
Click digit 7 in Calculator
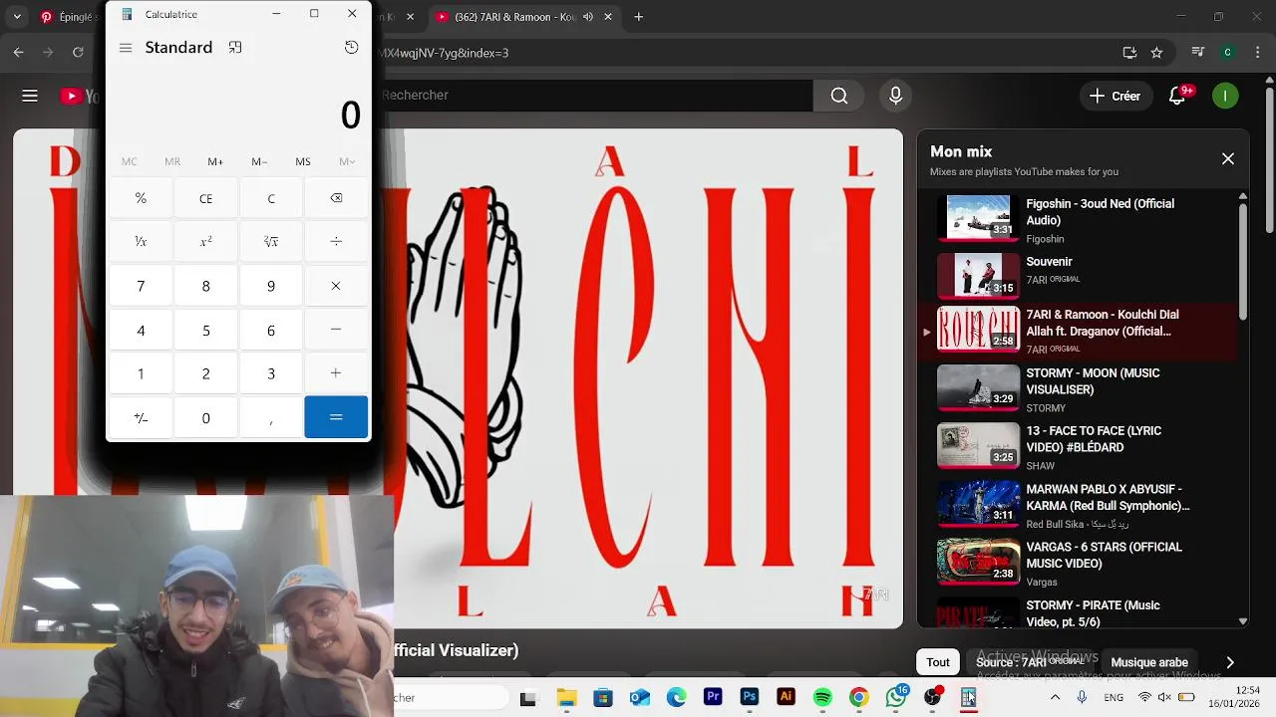click(141, 286)
